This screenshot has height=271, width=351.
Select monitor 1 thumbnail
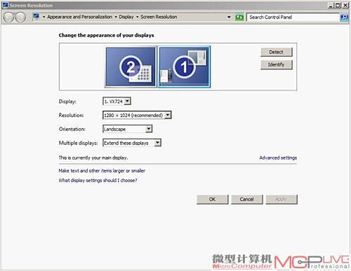point(184,67)
